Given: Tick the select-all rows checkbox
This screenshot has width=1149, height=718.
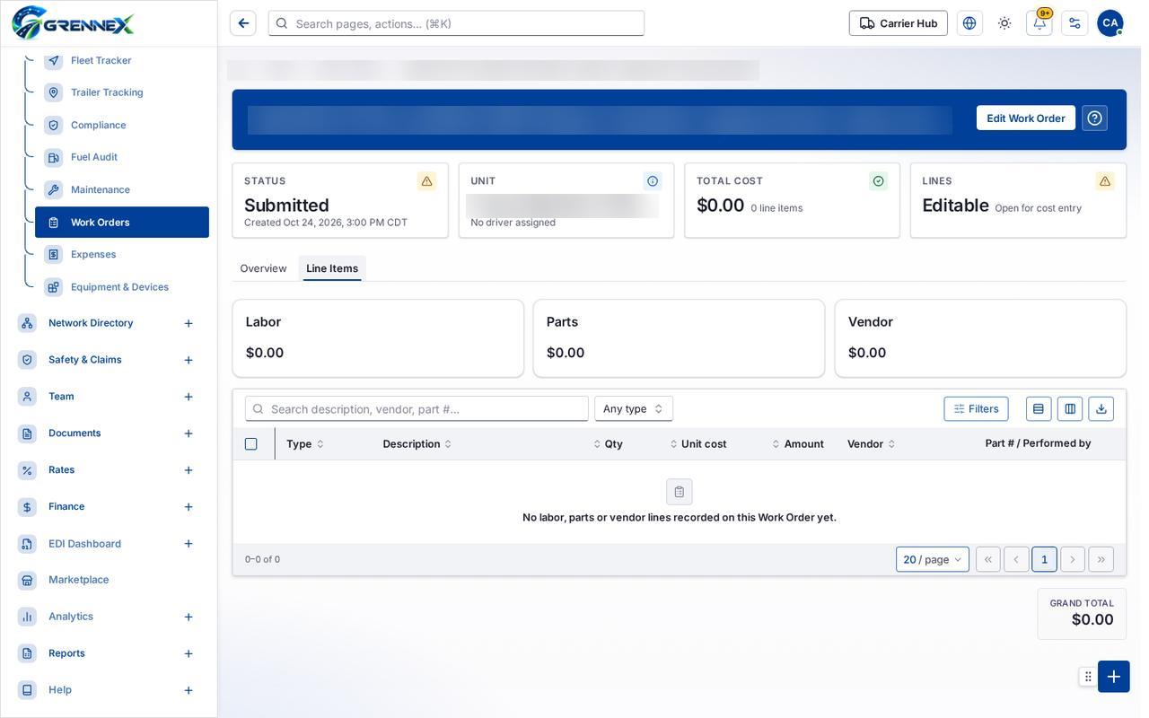Looking at the screenshot, I should 251,444.
